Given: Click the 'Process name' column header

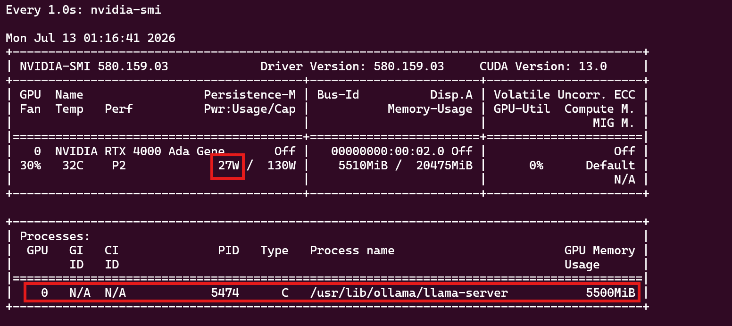Looking at the screenshot, I should (352, 251).
